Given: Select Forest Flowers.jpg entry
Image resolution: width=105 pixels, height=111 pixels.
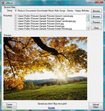Looking at the screenshot, I should click(44, 29).
